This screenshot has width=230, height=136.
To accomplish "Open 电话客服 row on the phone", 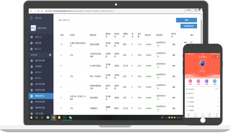I will [202, 102].
